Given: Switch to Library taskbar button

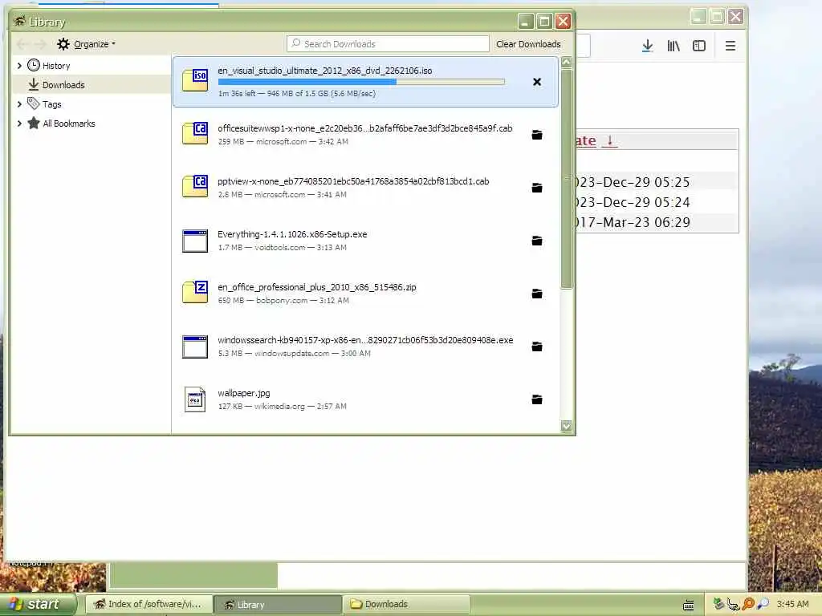Looking at the screenshot, I should click(x=278, y=604).
